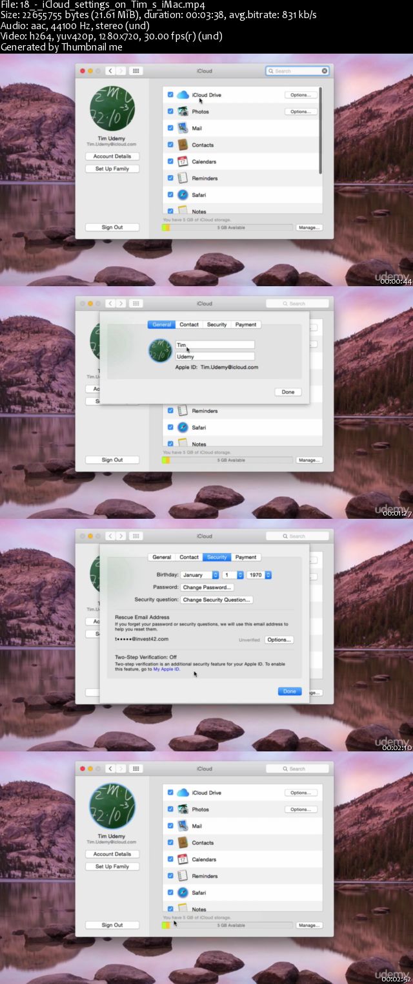Toggle Mail checkbox in the 00:00:44 frame

(x=170, y=128)
